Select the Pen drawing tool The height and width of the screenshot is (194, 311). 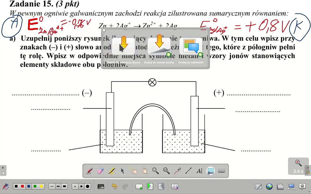coord(89,171)
